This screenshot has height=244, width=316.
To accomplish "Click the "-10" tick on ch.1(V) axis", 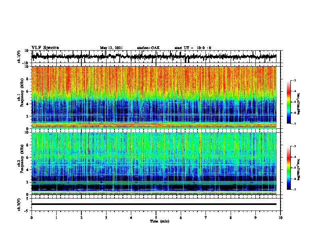I will tap(26, 63).
